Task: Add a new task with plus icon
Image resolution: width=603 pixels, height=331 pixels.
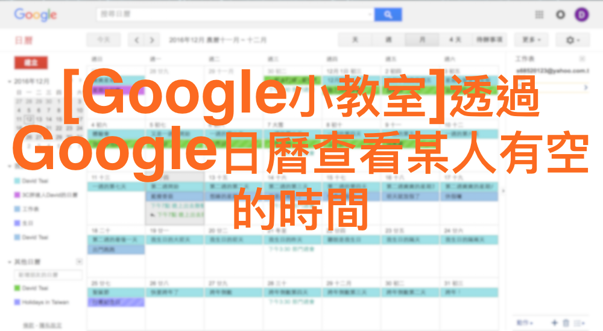Action: tap(554, 323)
